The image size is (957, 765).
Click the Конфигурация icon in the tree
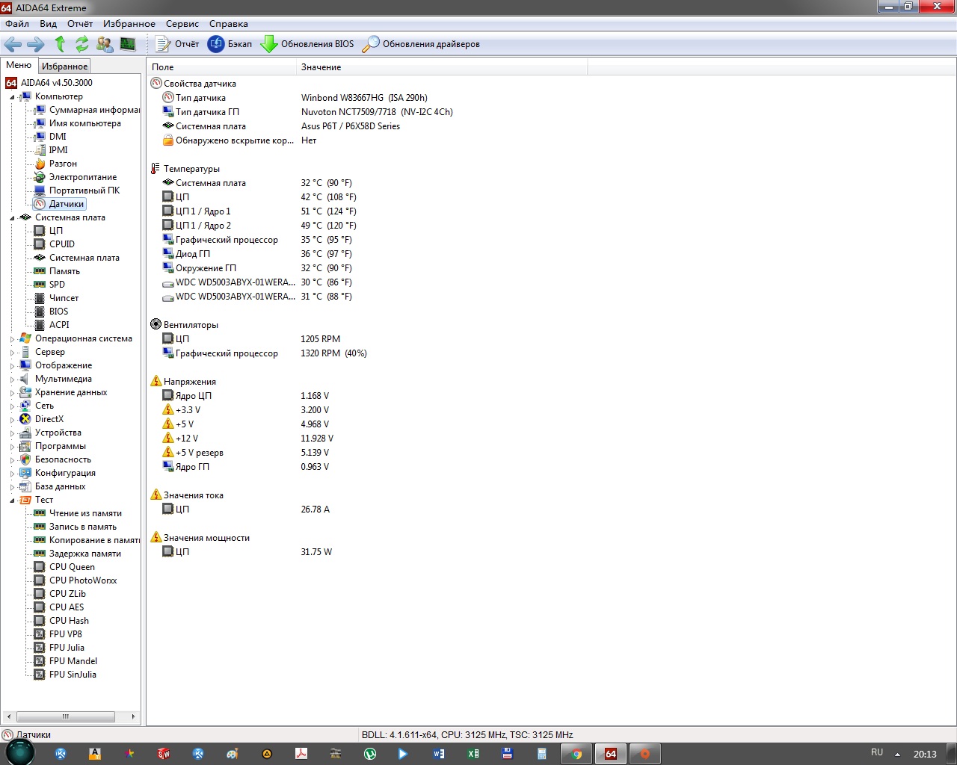tap(25, 473)
